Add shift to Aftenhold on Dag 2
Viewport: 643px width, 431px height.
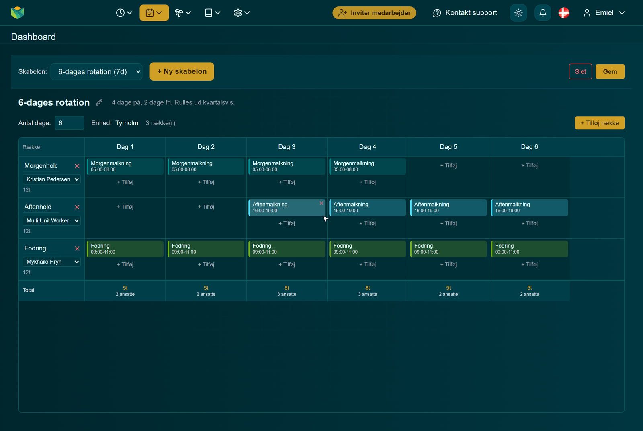pos(206,207)
